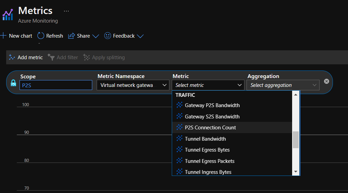The image size is (348, 193).
Task: Click the Share arrow icon
Action: click(71, 36)
